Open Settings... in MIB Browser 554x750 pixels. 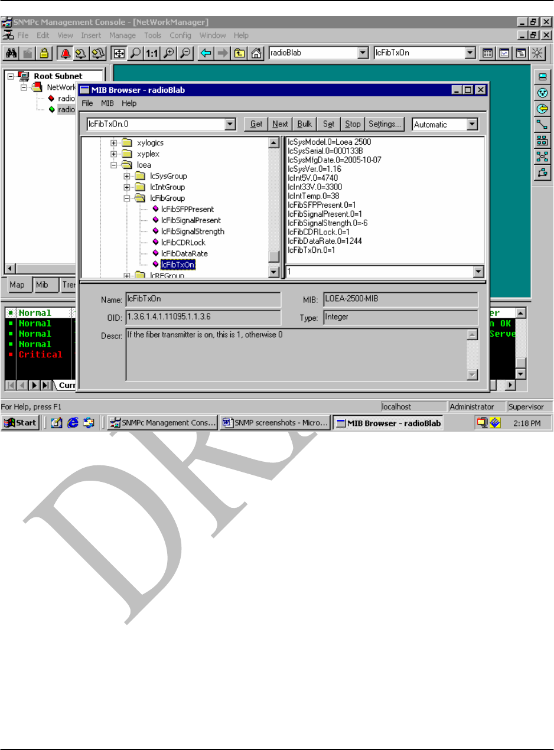point(385,124)
